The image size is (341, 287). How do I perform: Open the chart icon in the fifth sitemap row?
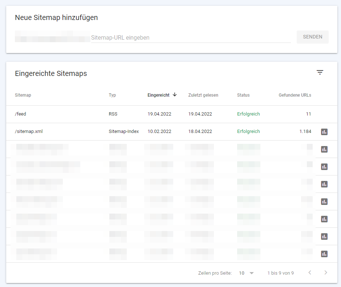click(324, 184)
